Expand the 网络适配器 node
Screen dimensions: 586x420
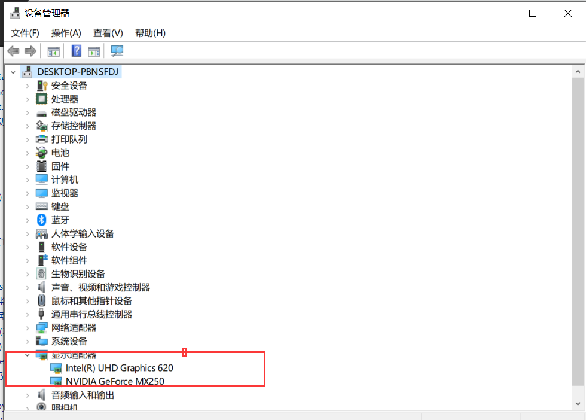[x=28, y=328]
